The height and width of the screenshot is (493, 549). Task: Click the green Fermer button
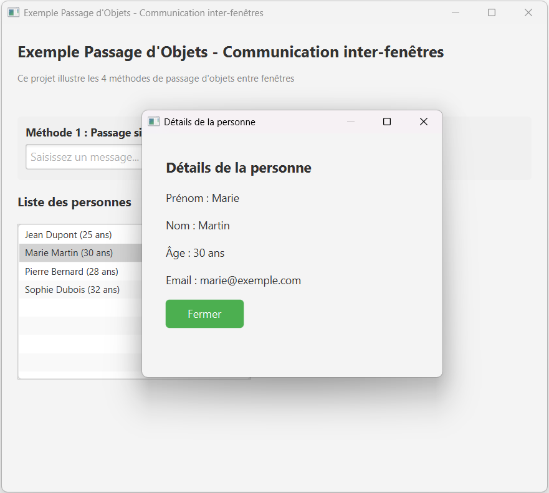(204, 314)
